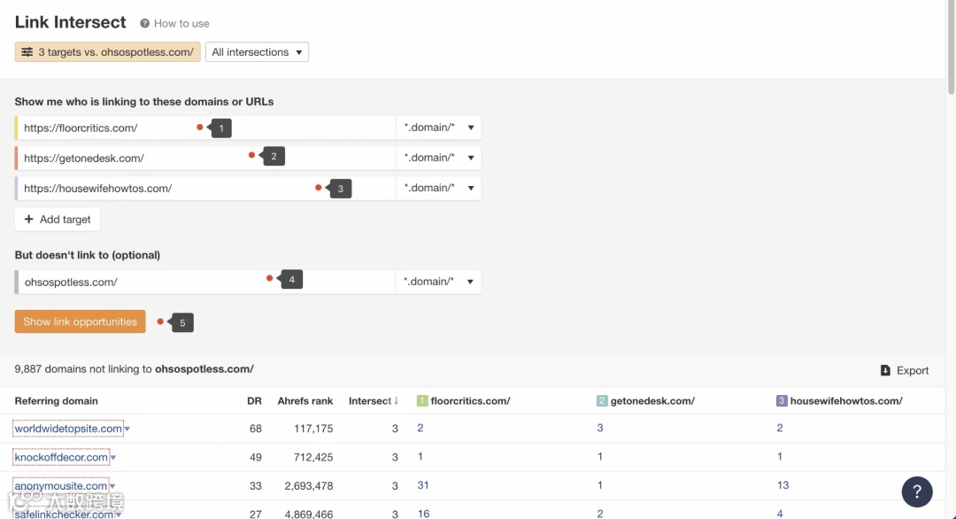Viewport: 956px width, 519px height.
Task: Click floorcritics link count 2 for worldwidetopsite.com
Action: pyautogui.click(x=420, y=428)
